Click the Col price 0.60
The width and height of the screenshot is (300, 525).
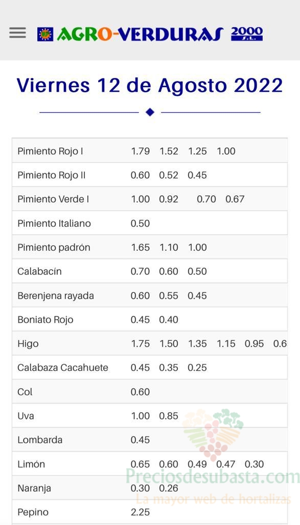click(140, 392)
